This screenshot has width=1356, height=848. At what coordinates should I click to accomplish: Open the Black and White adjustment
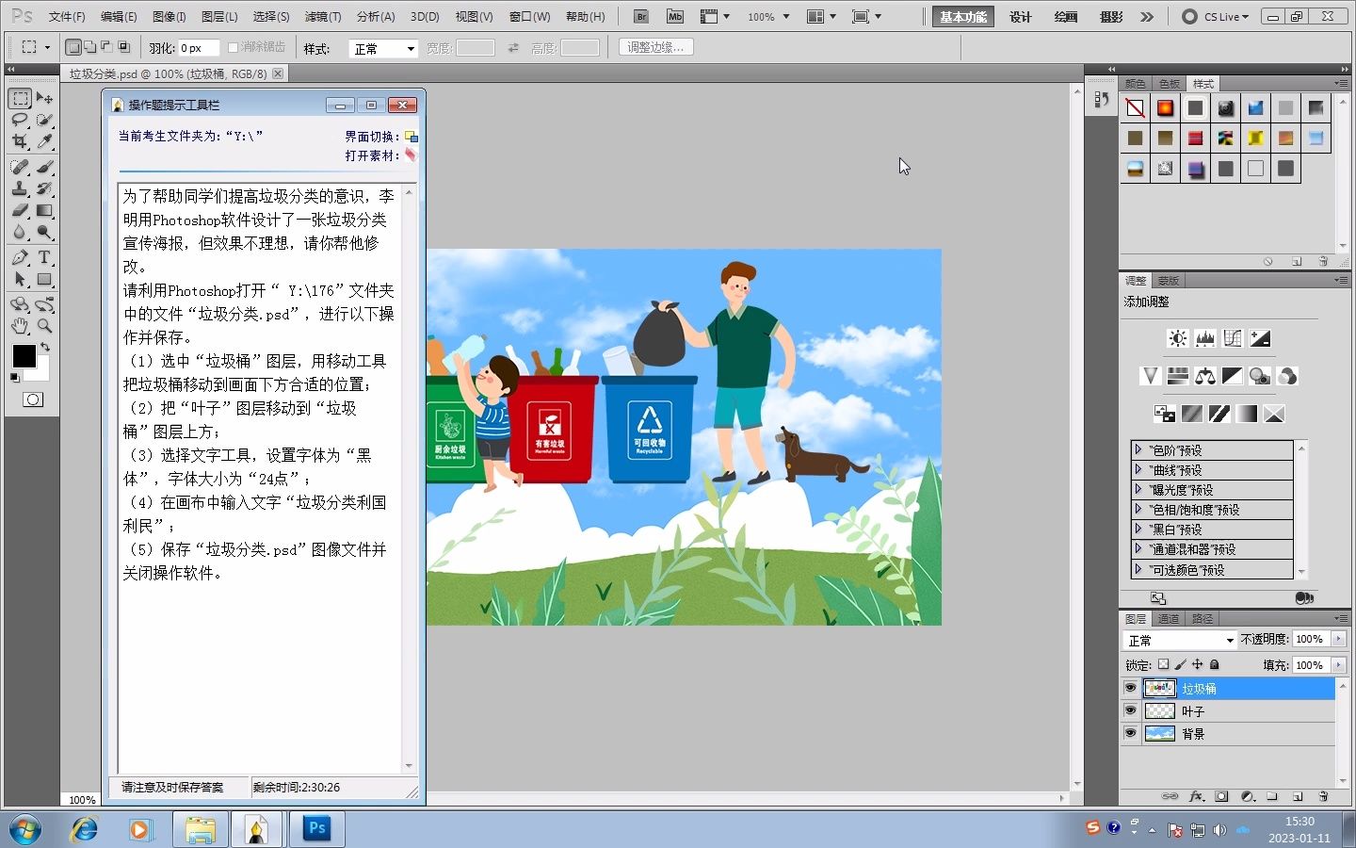(1232, 375)
